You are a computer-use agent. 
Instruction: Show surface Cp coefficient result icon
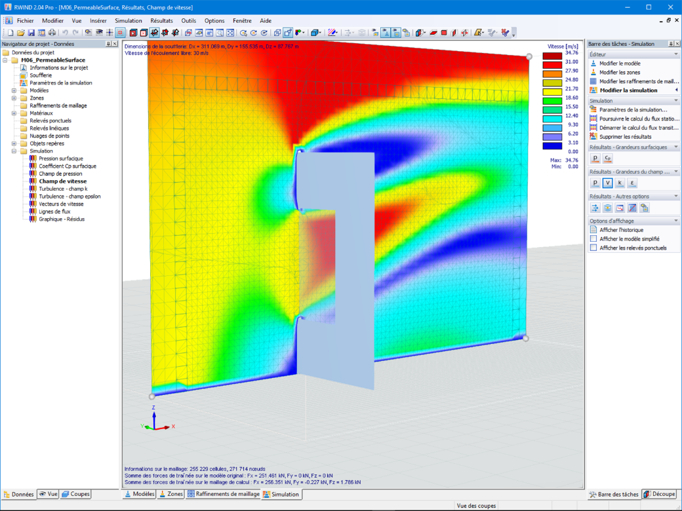click(608, 158)
